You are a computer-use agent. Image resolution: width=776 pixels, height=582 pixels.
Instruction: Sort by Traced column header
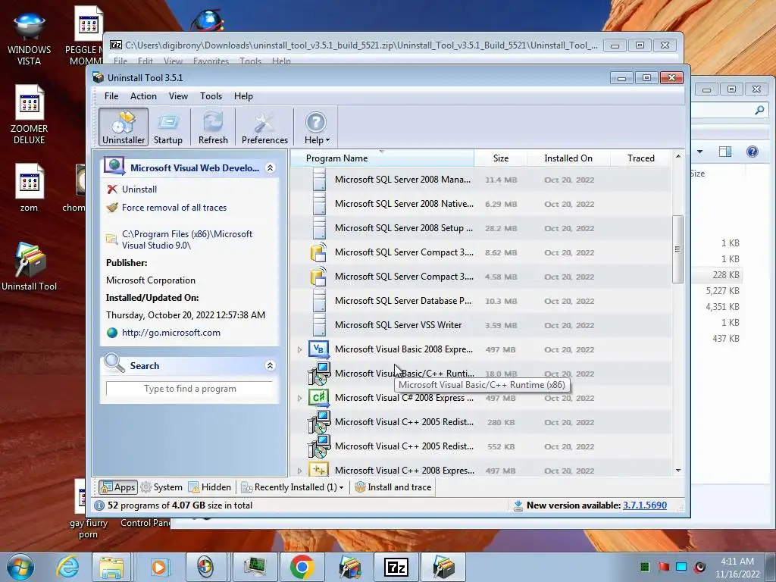pos(641,158)
